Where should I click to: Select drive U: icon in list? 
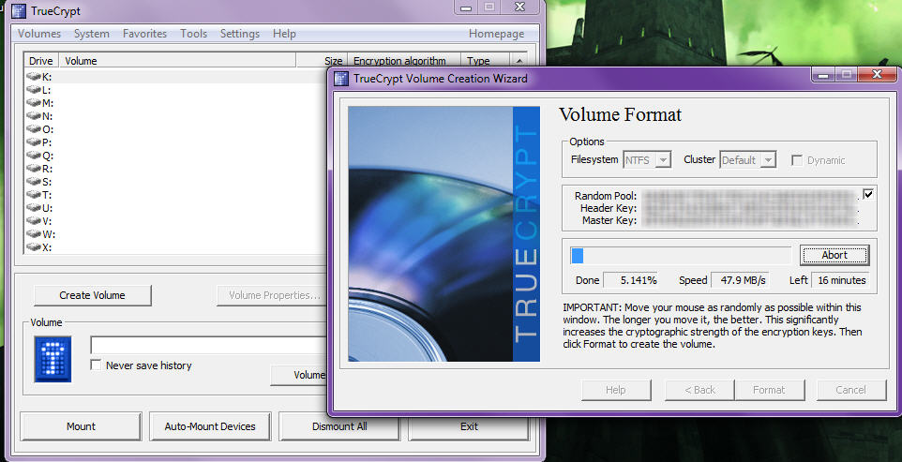[34, 208]
